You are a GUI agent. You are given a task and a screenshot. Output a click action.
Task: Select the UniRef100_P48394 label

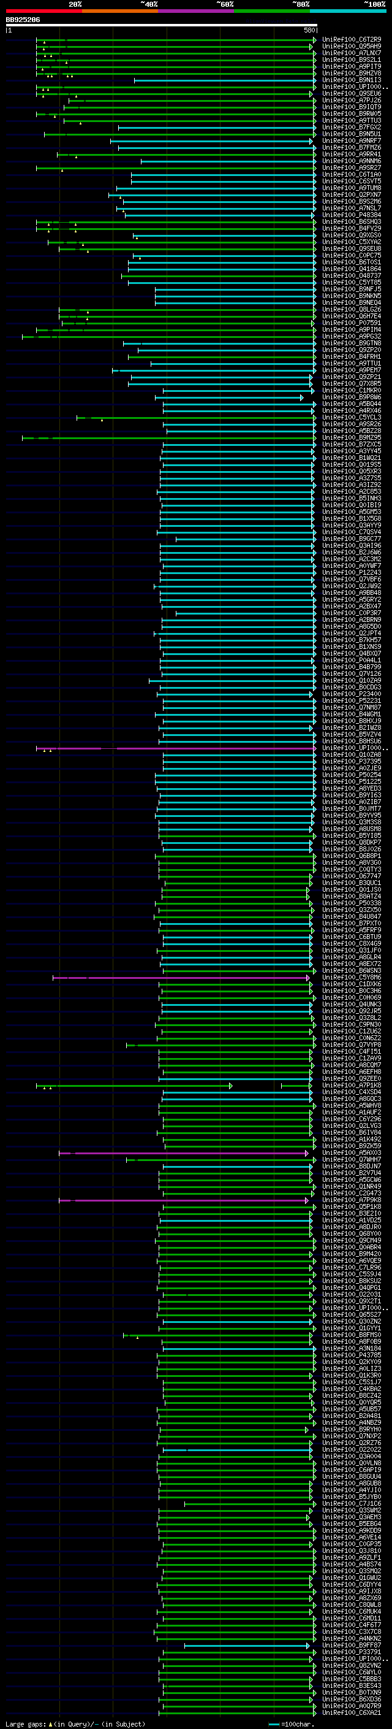point(352,215)
